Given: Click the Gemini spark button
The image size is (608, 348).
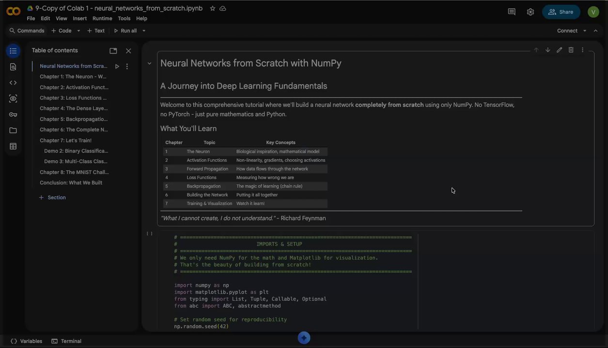Looking at the screenshot, I should (304, 338).
